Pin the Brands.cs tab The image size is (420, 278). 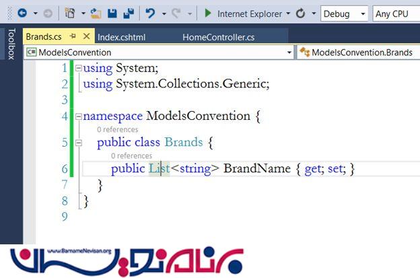[x=73, y=37]
